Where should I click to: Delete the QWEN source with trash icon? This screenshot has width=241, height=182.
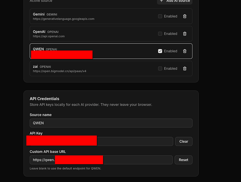[x=185, y=51]
